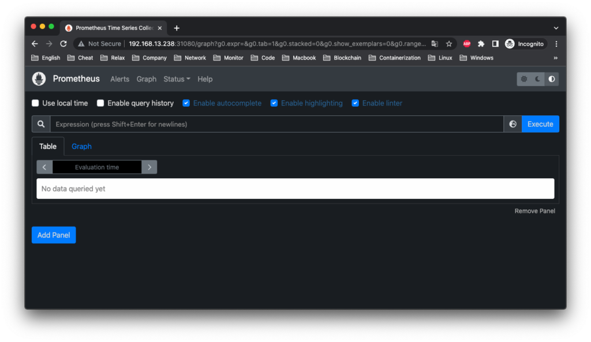Image resolution: width=591 pixels, height=342 pixels.
Task: Open the extensions puzzle icon
Action: click(481, 44)
